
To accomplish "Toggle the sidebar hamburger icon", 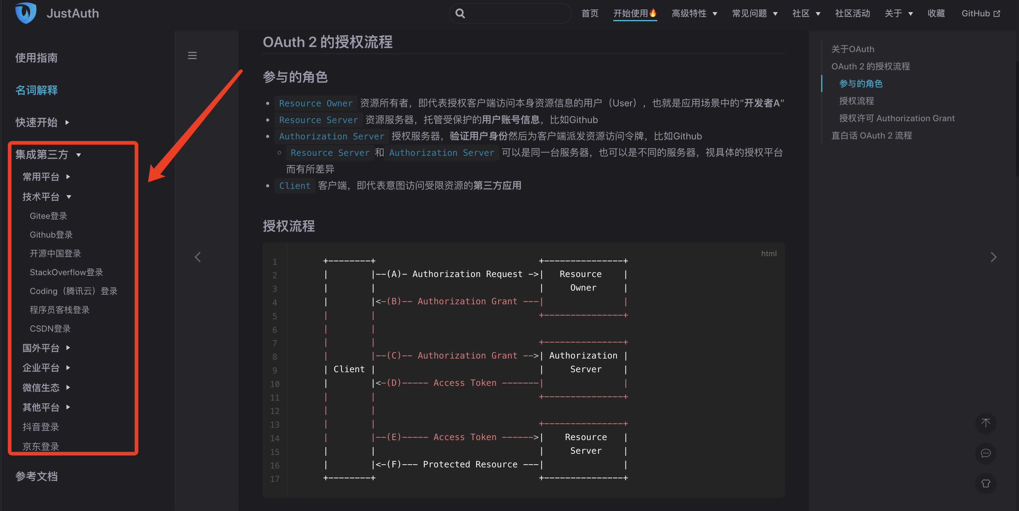I will [192, 56].
